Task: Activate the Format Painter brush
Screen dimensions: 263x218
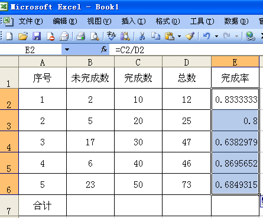Action: [190, 36]
